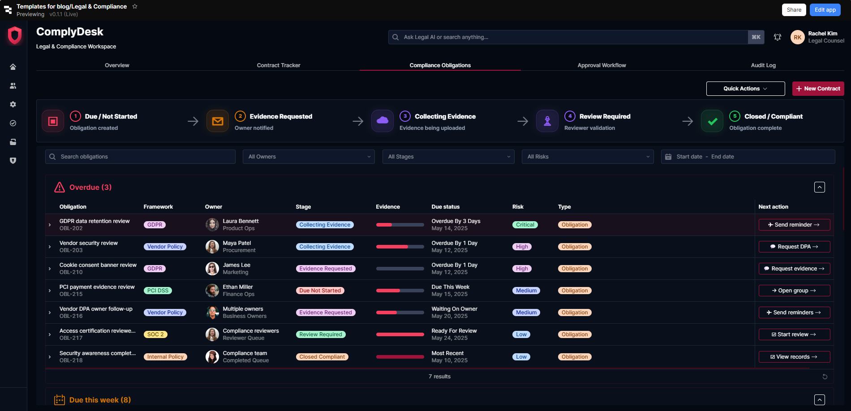Click the evidence progress bar for OBL-215
This screenshot has width=851, height=411.
point(400,291)
